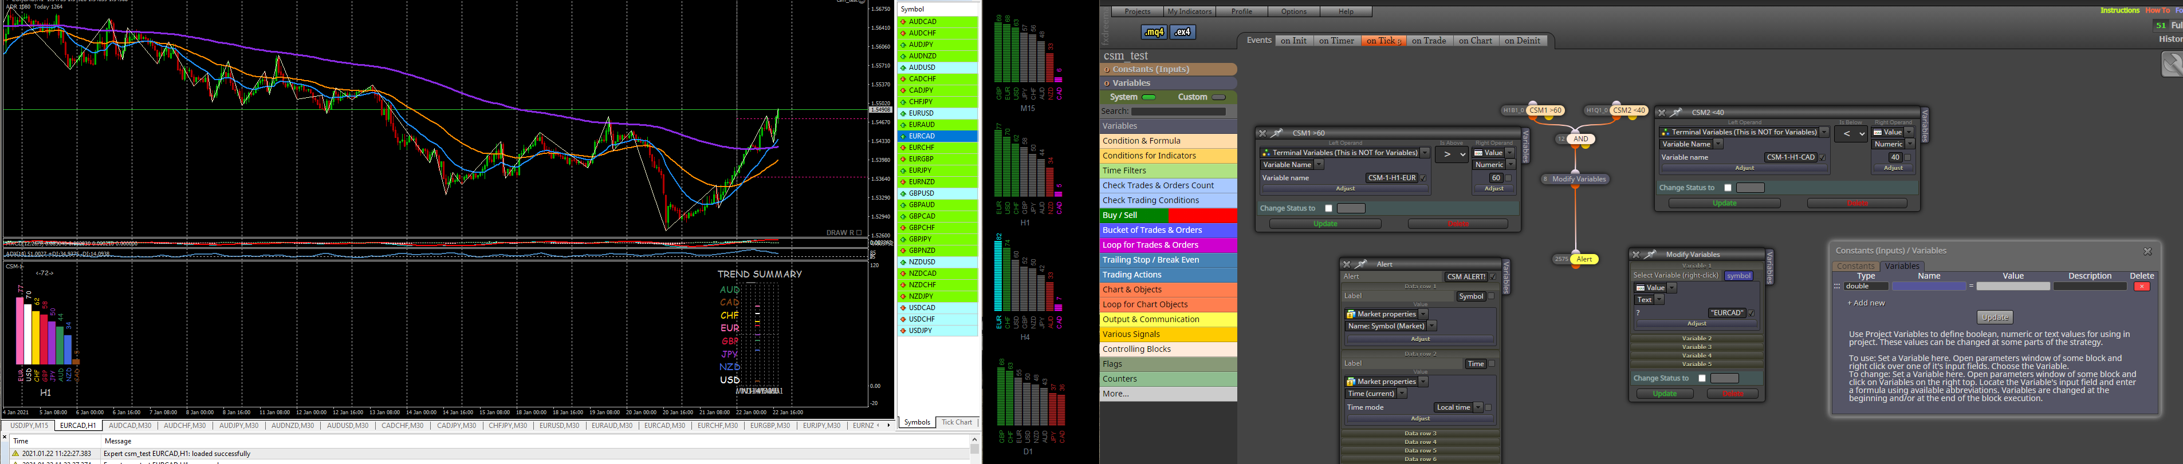Click the purple symbol variable chip

1738,276
